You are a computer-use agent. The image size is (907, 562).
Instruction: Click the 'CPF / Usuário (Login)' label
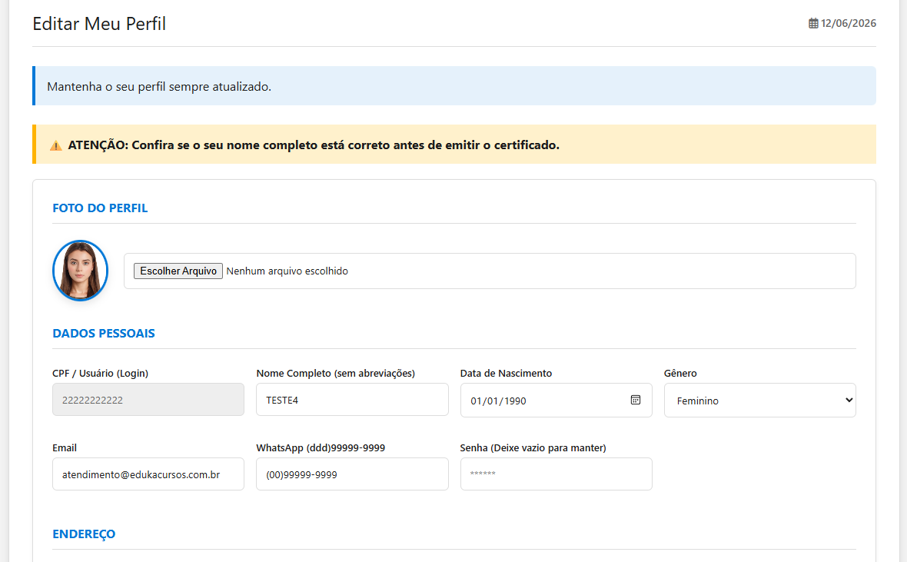click(x=100, y=374)
